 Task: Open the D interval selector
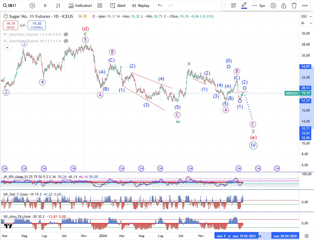(45, 5)
